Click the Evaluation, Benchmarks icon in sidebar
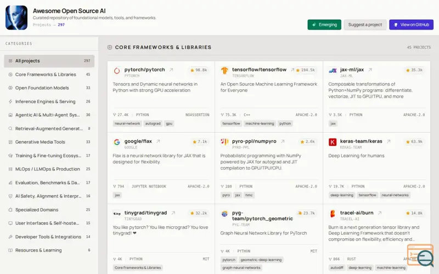This screenshot has width=439, height=274. (x=10, y=182)
